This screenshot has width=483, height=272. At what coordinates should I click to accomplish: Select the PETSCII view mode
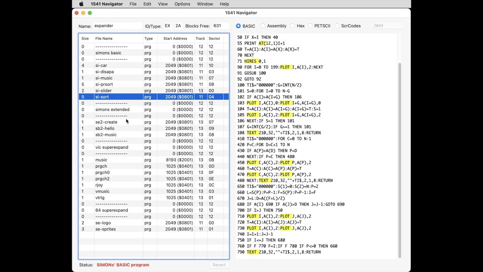click(319, 26)
